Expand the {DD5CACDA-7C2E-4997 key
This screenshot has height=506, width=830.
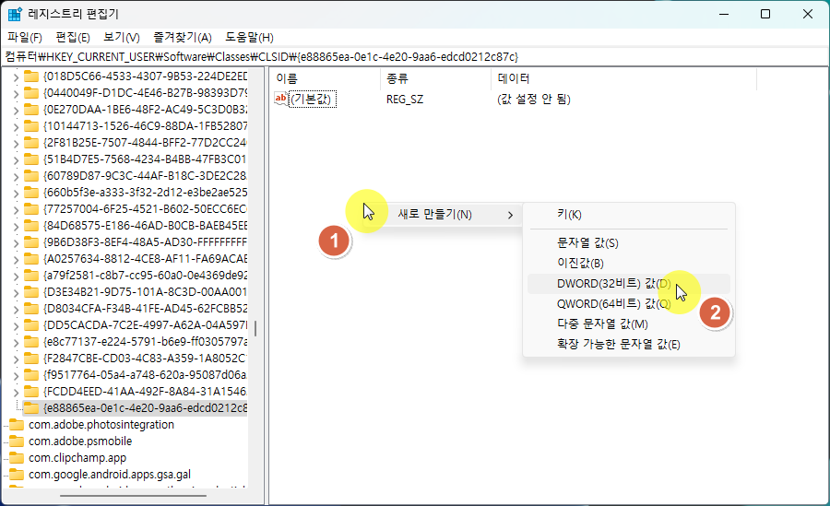pyautogui.click(x=16, y=326)
